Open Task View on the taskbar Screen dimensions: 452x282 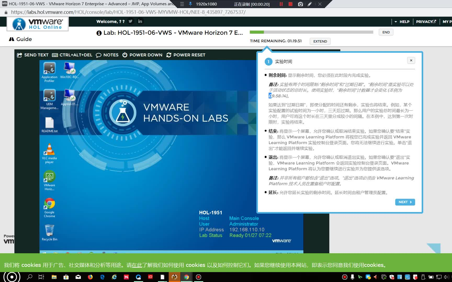pos(41,277)
